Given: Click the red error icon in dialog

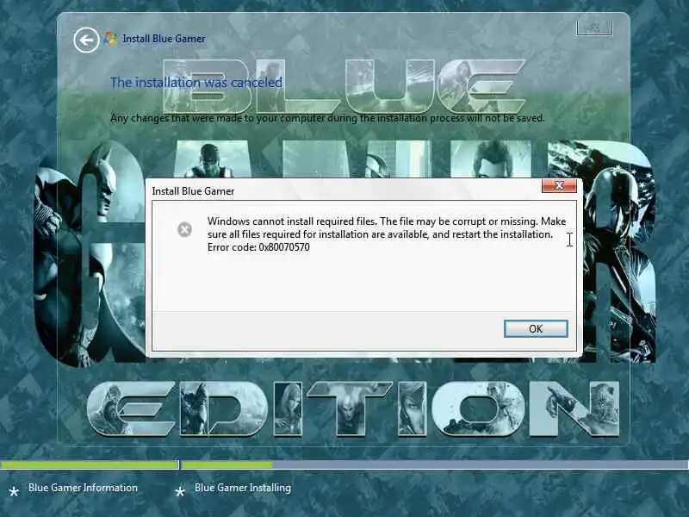Looking at the screenshot, I should (184, 229).
